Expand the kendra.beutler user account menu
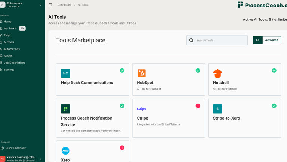 coord(40,159)
